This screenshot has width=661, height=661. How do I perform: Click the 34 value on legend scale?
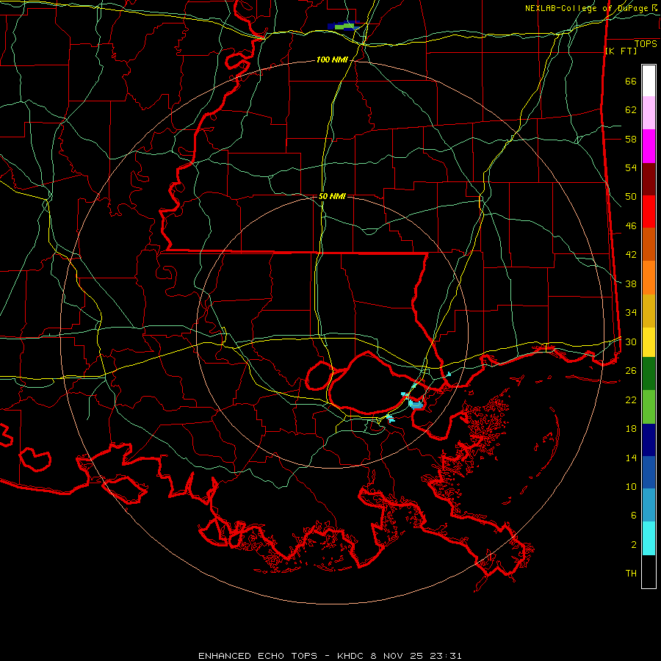pos(631,312)
